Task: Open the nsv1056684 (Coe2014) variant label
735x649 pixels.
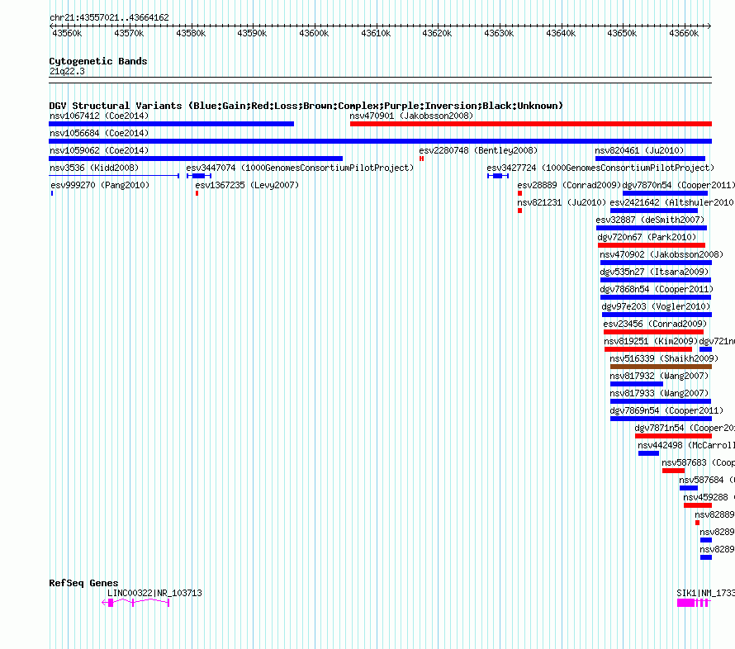Action: tap(99, 133)
